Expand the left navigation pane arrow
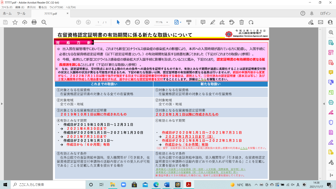336x189 pixels. [2, 104]
